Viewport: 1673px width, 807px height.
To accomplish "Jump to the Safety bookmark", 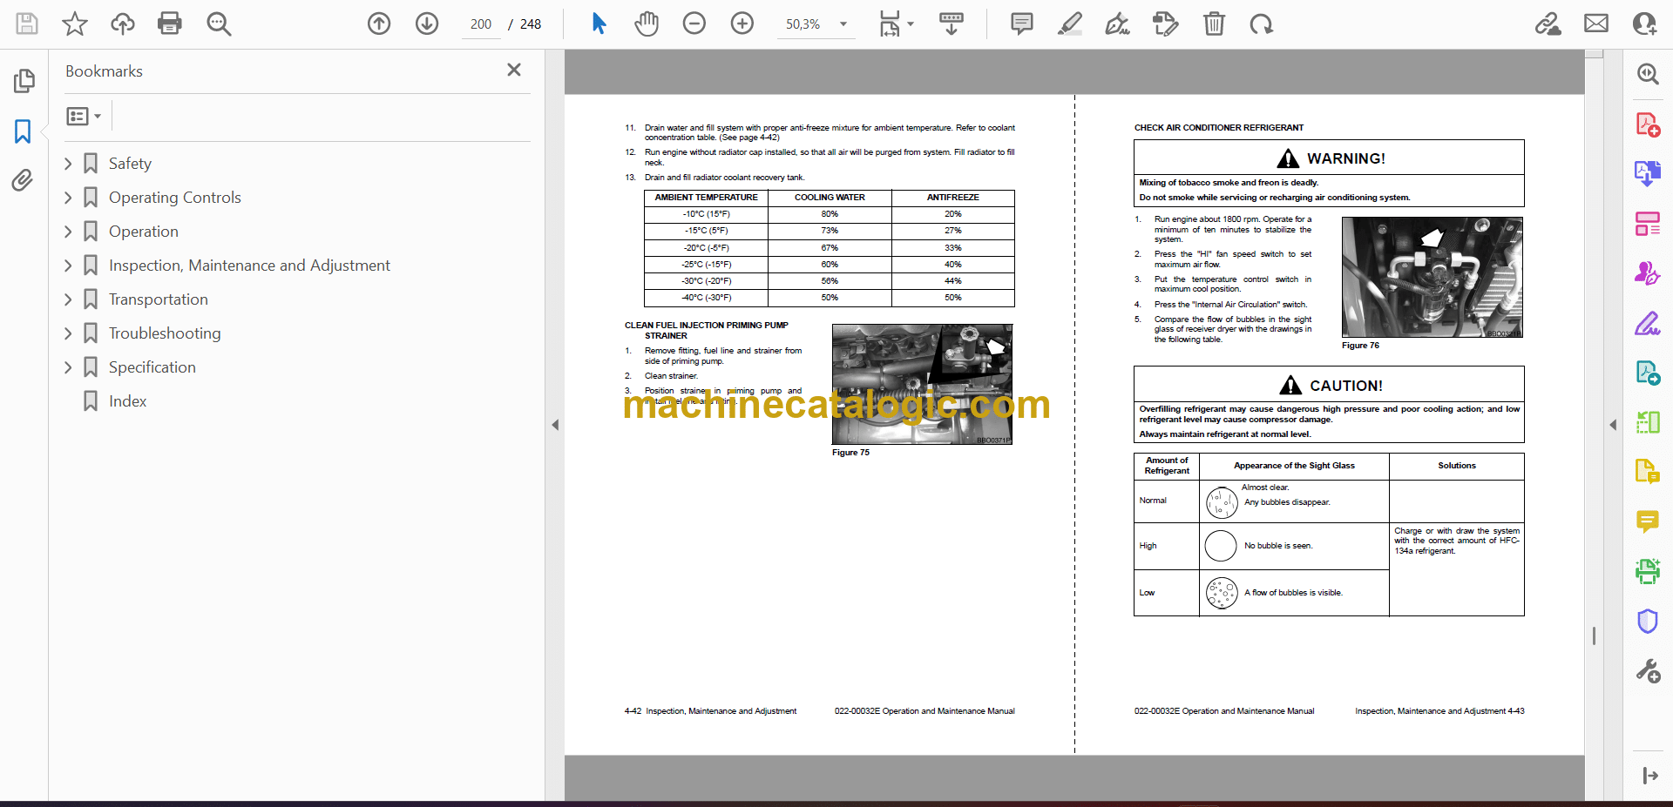I will coord(130,164).
